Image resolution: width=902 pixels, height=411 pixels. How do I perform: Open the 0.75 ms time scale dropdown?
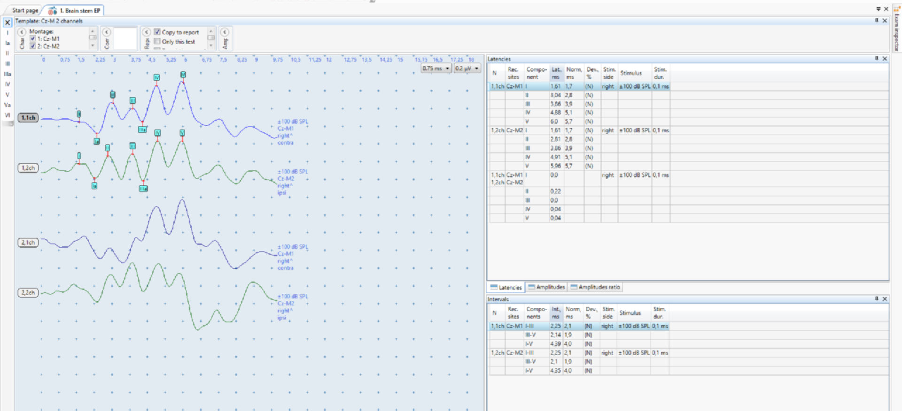click(436, 68)
